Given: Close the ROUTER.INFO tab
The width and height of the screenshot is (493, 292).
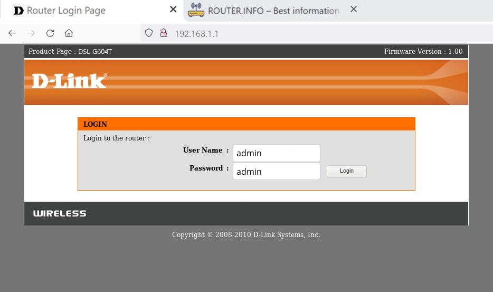Looking at the screenshot, I should pyautogui.click(x=354, y=9).
